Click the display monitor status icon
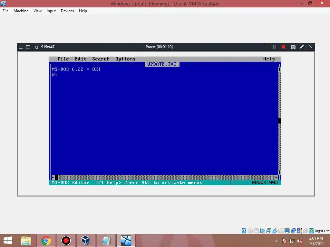Screen dimensions: 330x247 pyautogui.click(x=287, y=231)
